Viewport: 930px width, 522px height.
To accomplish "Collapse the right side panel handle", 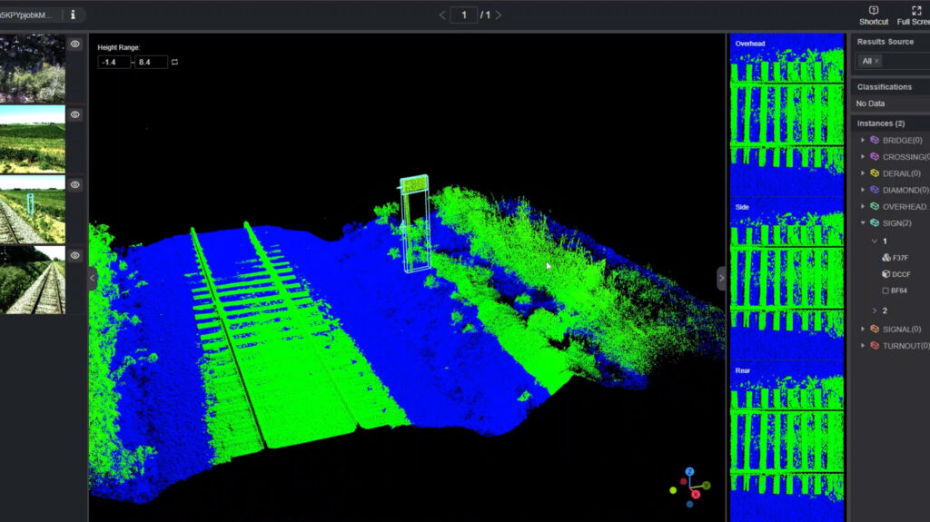I will point(722,279).
